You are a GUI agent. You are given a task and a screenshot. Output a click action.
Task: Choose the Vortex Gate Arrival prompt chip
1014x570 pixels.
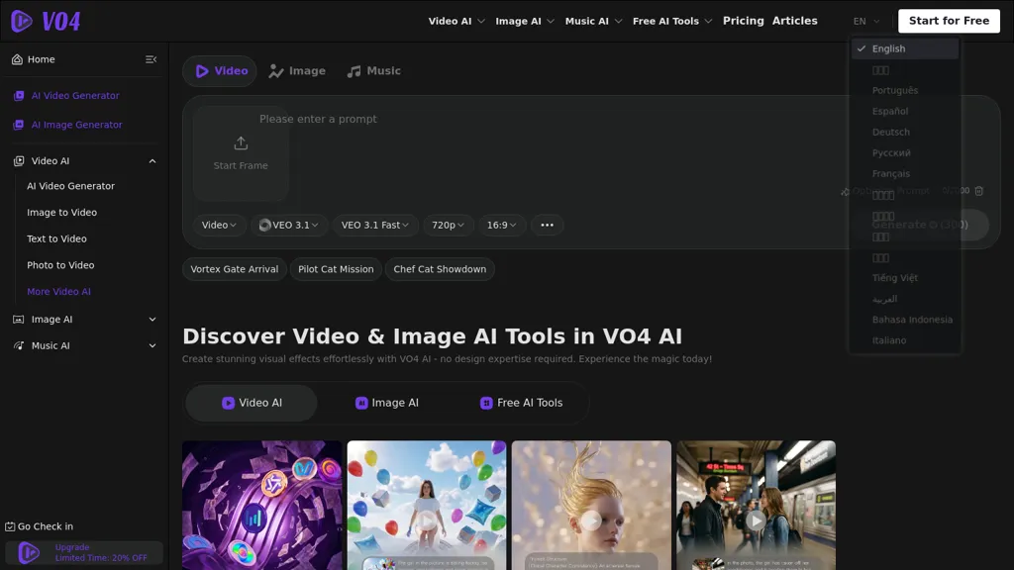pyautogui.click(x=234, y=269)
